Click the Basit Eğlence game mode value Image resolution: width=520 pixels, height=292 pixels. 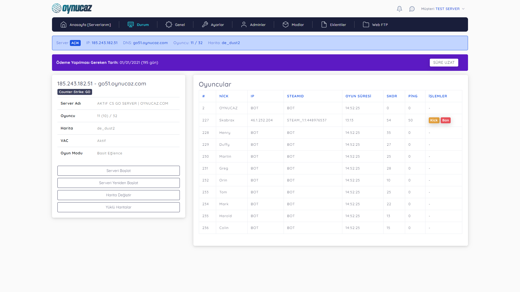(x=110, y=153)
